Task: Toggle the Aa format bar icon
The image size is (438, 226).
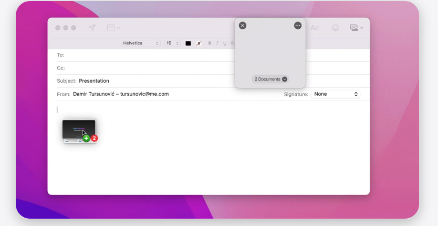Action: (x=315, y=28)
